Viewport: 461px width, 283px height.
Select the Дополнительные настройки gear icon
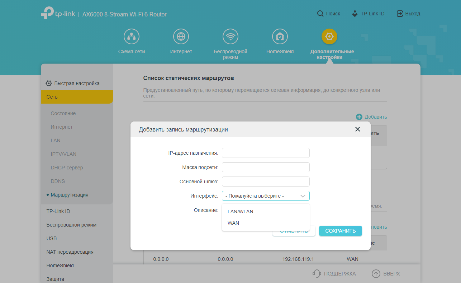point(329,36)
